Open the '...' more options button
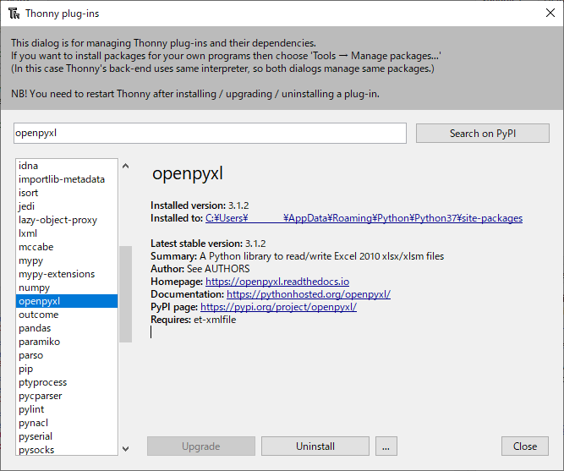Image resolution: width=564 pixels, height=471 pixels. point(385,446)
